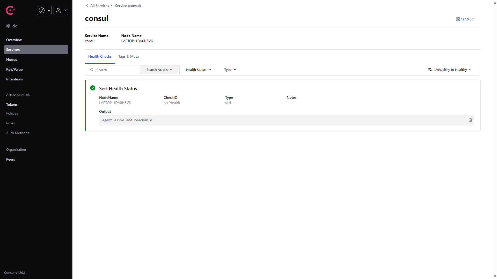This screenshot has height=279, width=497.
Task: Open Tokens in the sidebar
Action: (36, 104)
